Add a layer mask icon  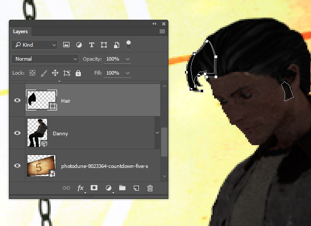(94, 188)
